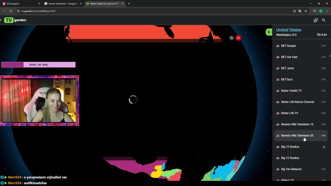Click the US flag beside Big Ten Network
The width and height of the screenshot is (331, 186).
tap(278, 169)
